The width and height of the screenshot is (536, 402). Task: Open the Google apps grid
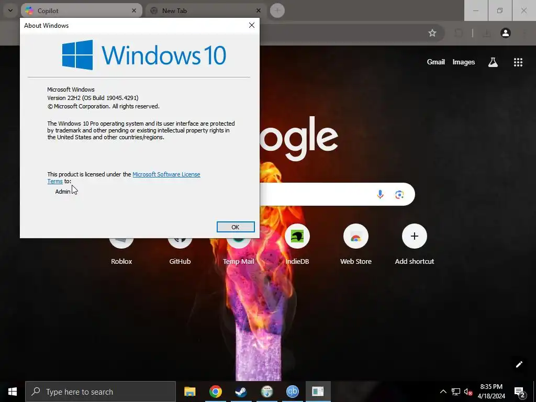[518, 62]
